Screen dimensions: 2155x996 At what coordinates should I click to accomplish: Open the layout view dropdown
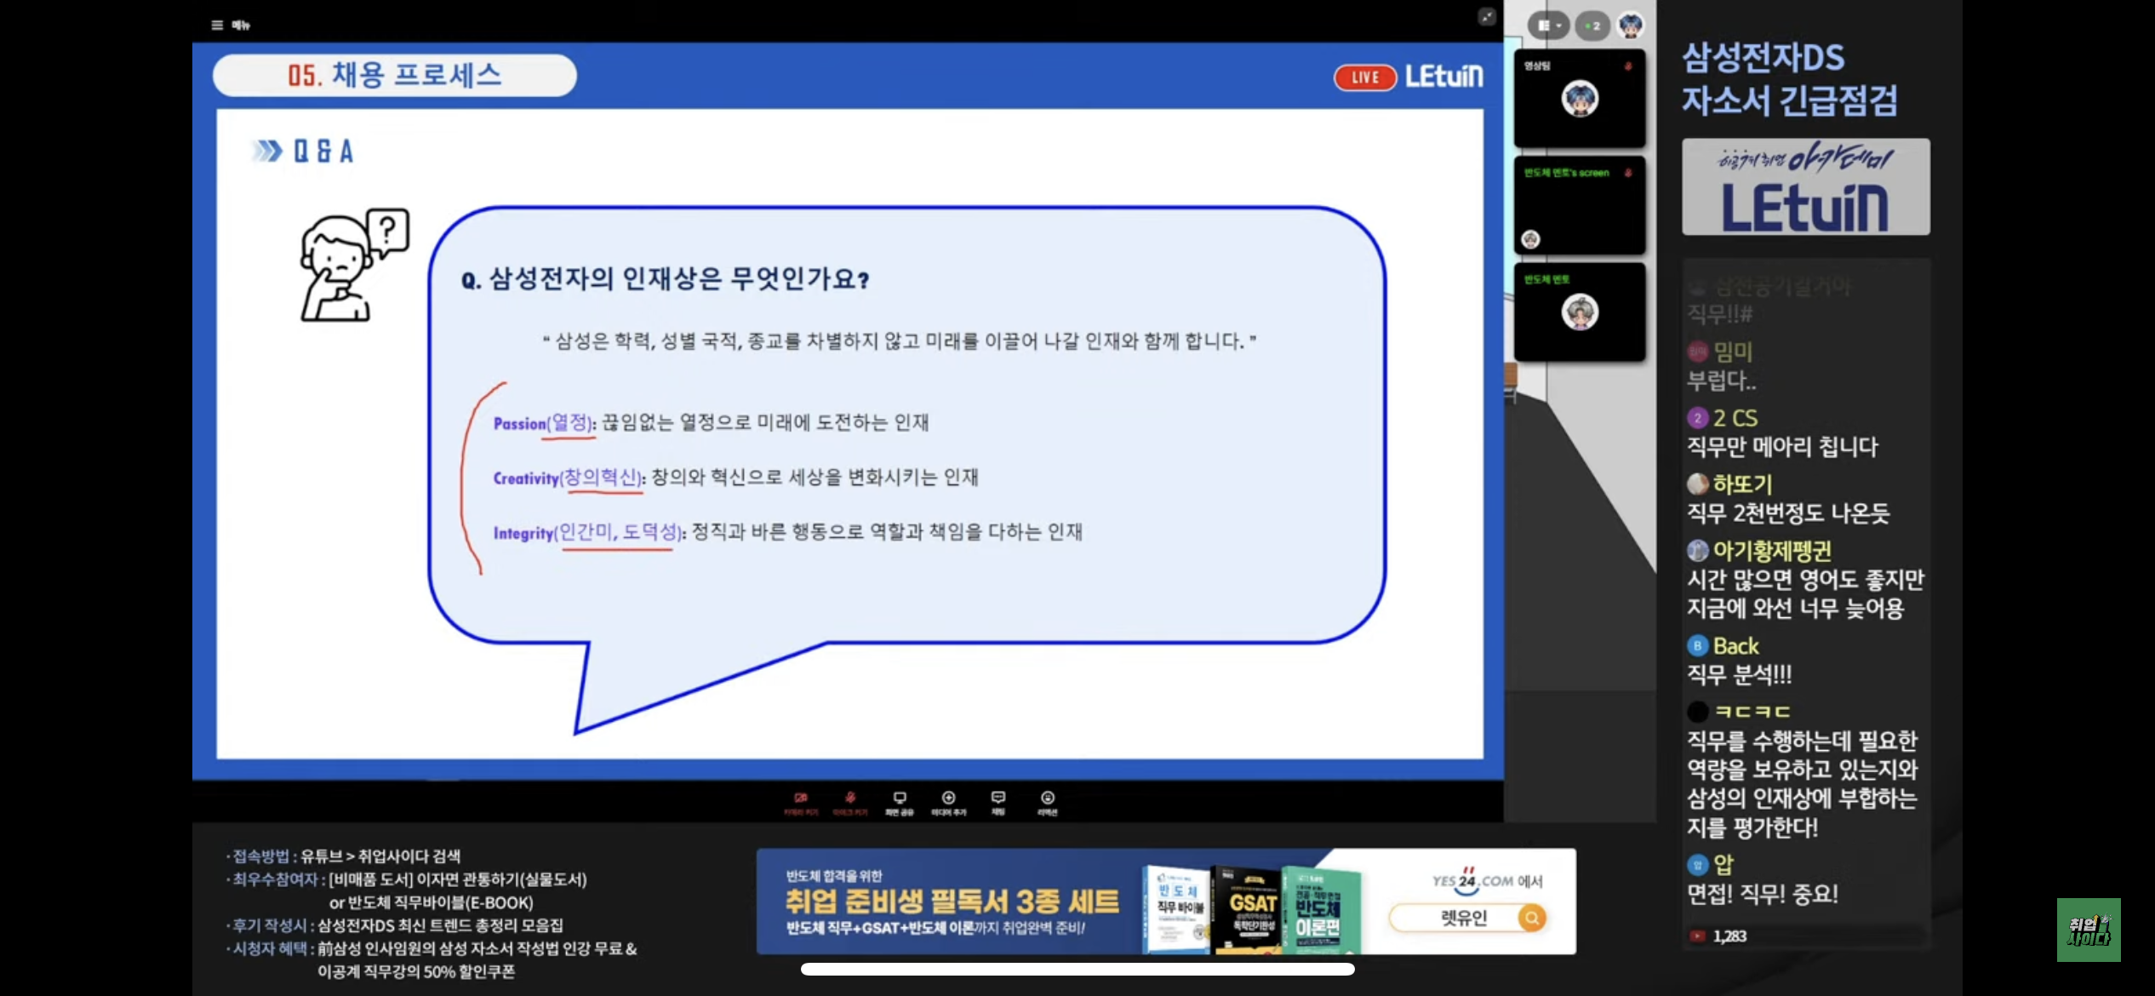tap(1548, 26)
